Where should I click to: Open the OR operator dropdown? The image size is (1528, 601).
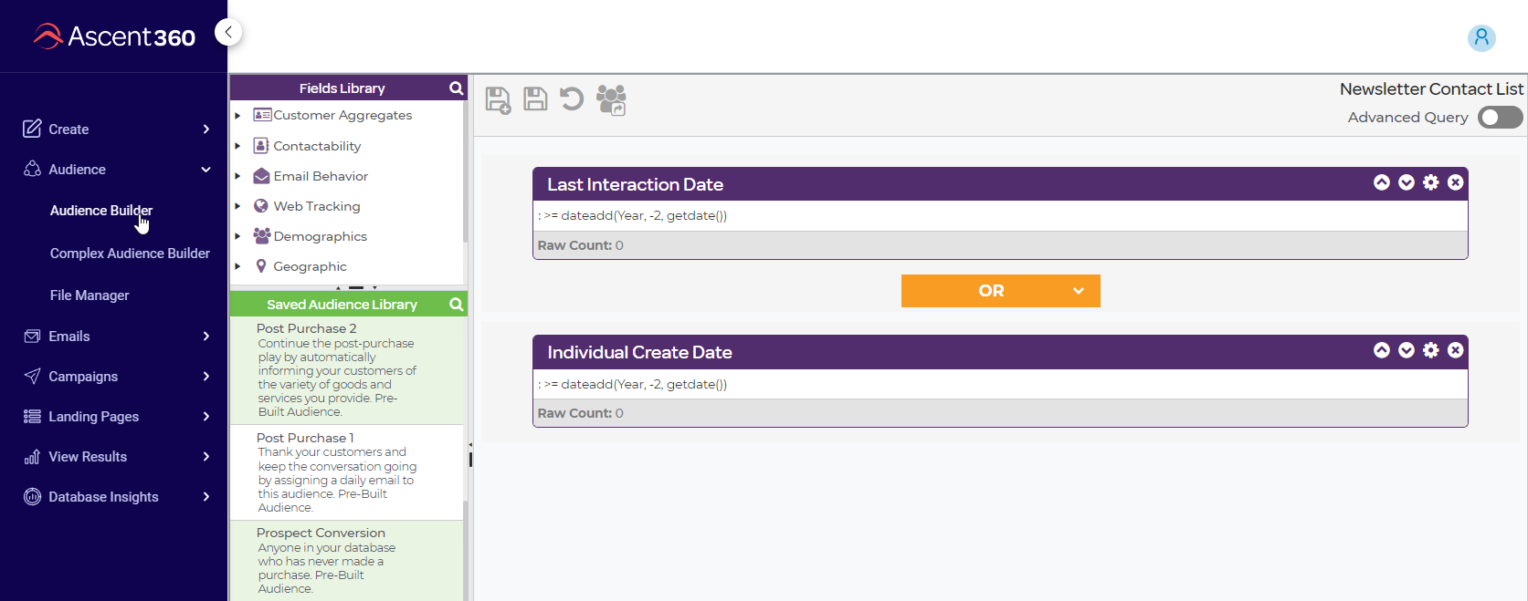[x=1001, y=291]
